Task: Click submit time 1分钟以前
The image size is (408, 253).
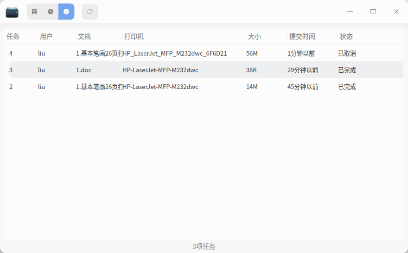Action: point(301,54)
